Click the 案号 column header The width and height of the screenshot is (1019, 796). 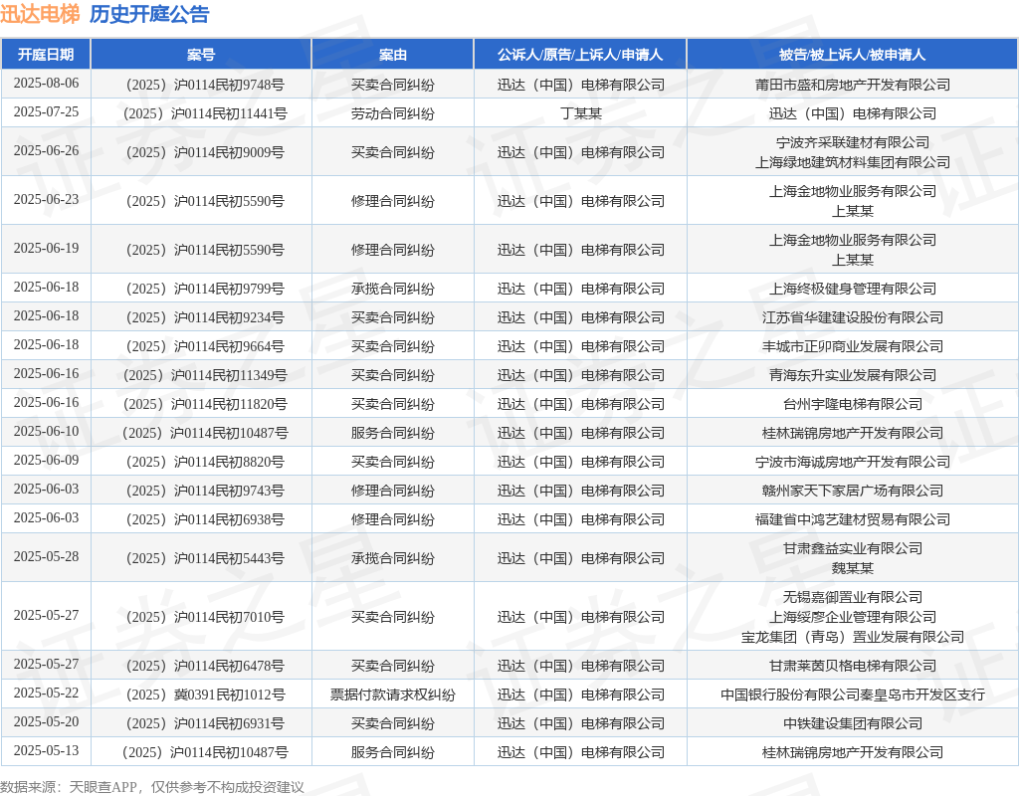[201, 55]
